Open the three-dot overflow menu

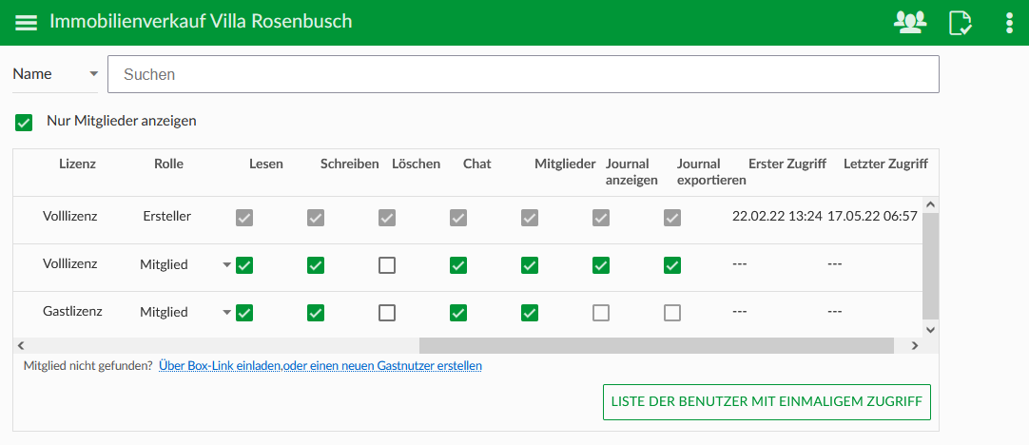click(x=1009, y=22)
